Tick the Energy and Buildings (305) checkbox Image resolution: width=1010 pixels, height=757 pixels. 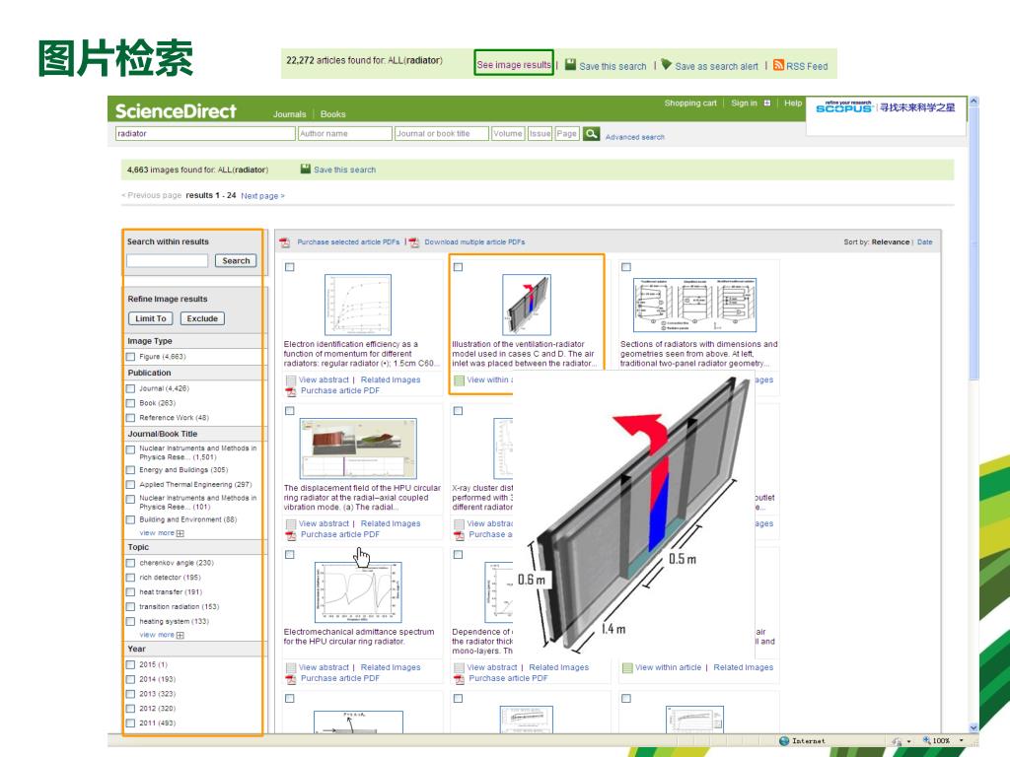click(131, 470)
